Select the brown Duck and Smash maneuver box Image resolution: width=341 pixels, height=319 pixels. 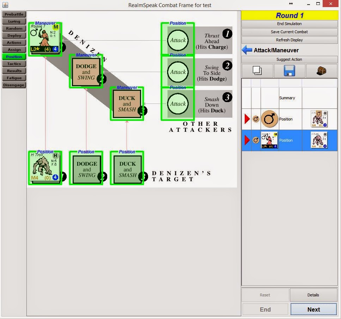(x=127, y=104)
